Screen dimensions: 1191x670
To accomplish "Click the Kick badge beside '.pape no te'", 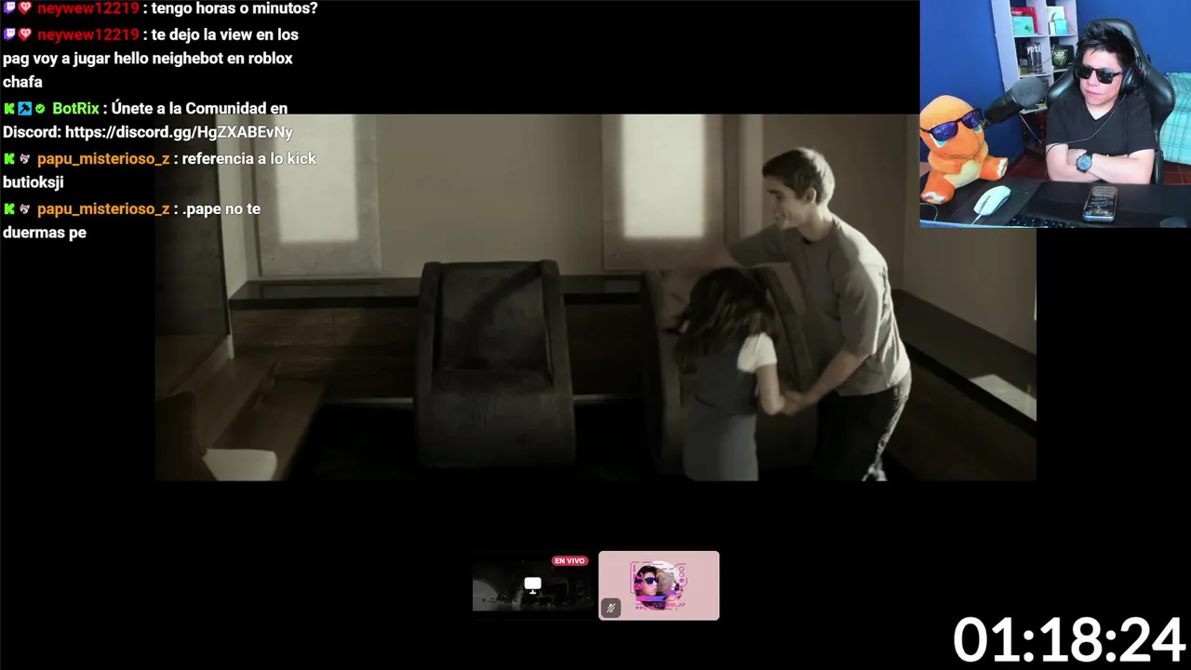I will tap(9, 209).
